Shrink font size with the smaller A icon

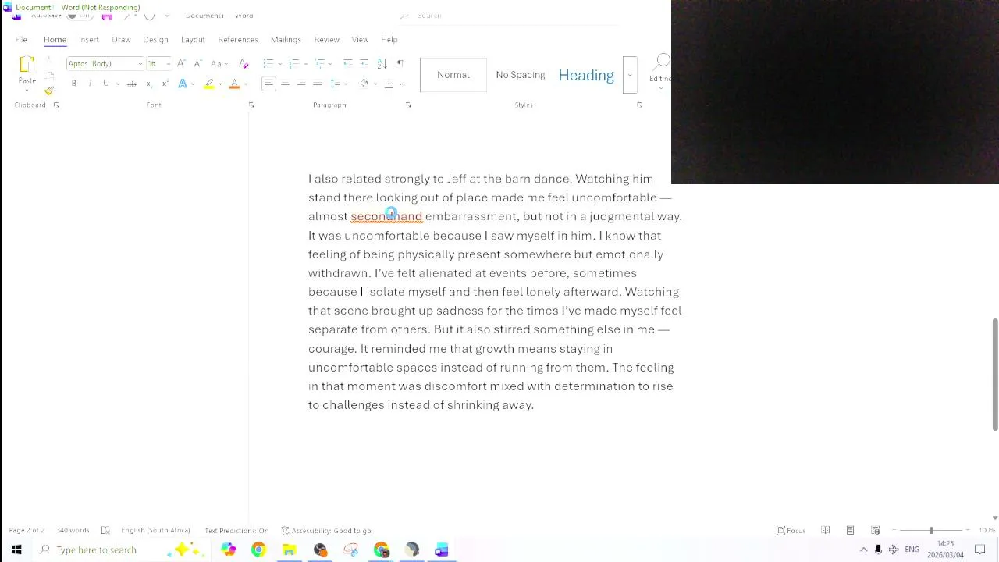pyautogui.click(x=197, y=63)
